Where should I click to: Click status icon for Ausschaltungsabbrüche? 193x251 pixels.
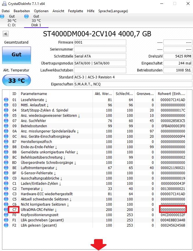(6, 178)
